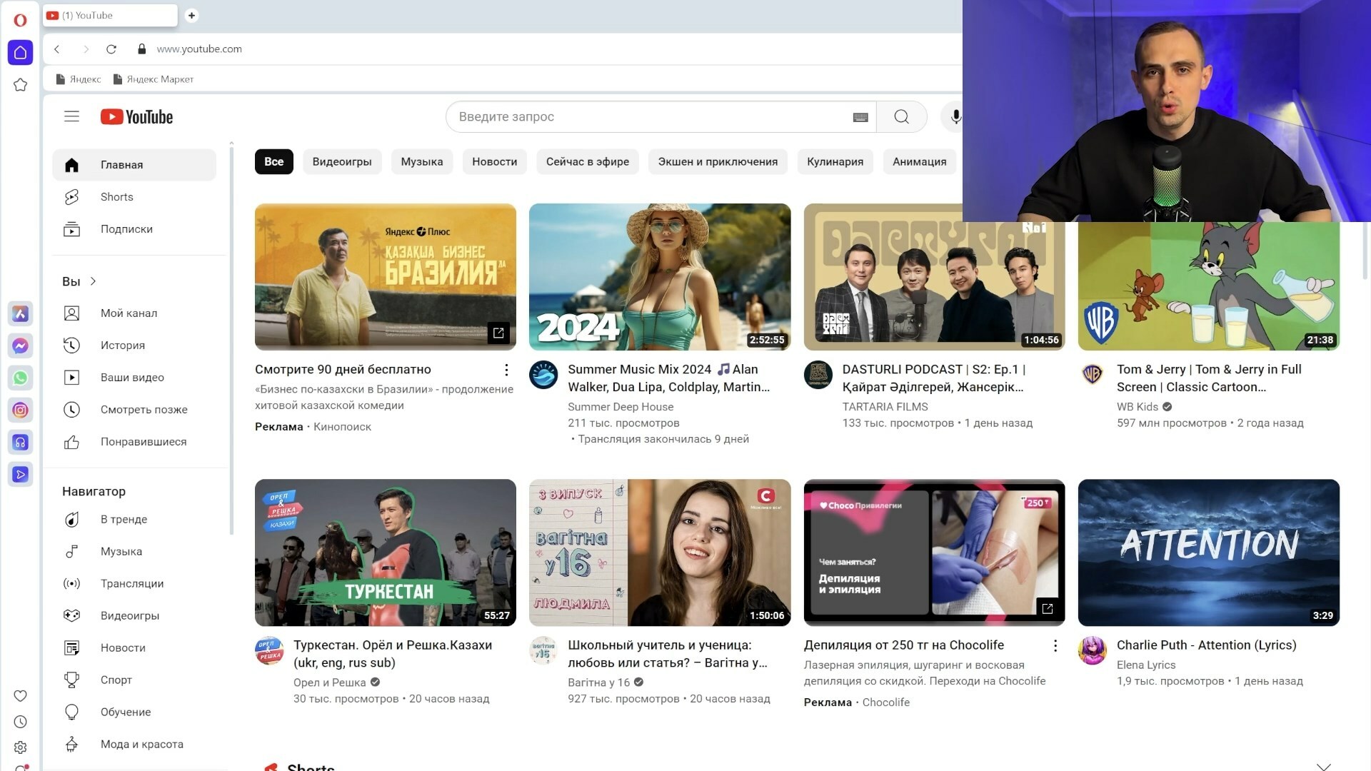This screenshot has height=771, width=1371.
Task: Open 'Смотреть позже' in the sidebar
Action: pyautogui.click(x=134, y=410)
